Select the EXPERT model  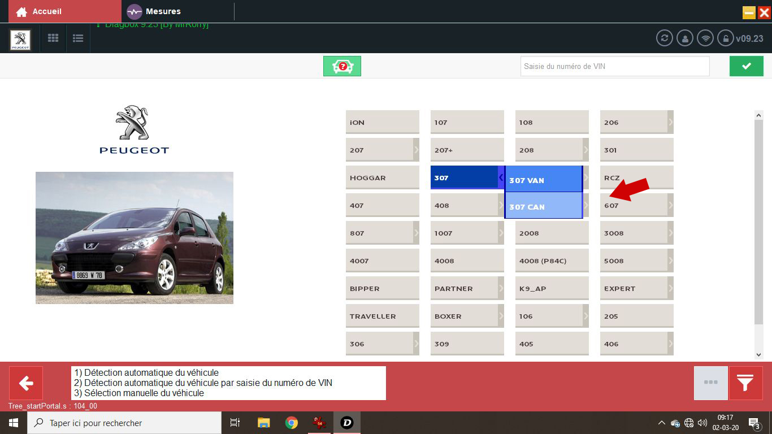pos(634,288)
